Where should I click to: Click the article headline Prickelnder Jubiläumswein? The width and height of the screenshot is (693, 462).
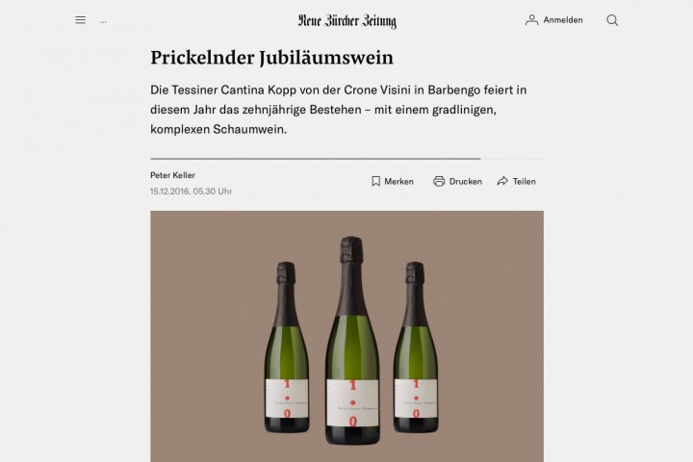[271, 58]
